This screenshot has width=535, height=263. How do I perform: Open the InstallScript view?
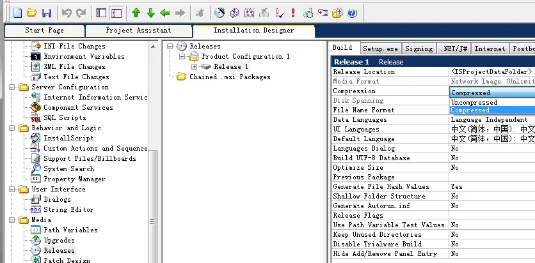click(68, 138)
